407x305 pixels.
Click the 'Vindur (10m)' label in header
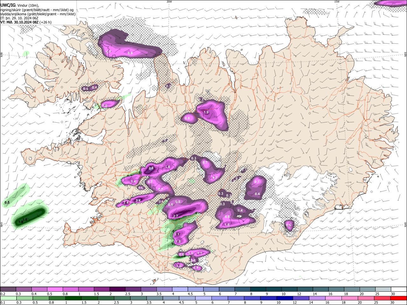[28, 5]
